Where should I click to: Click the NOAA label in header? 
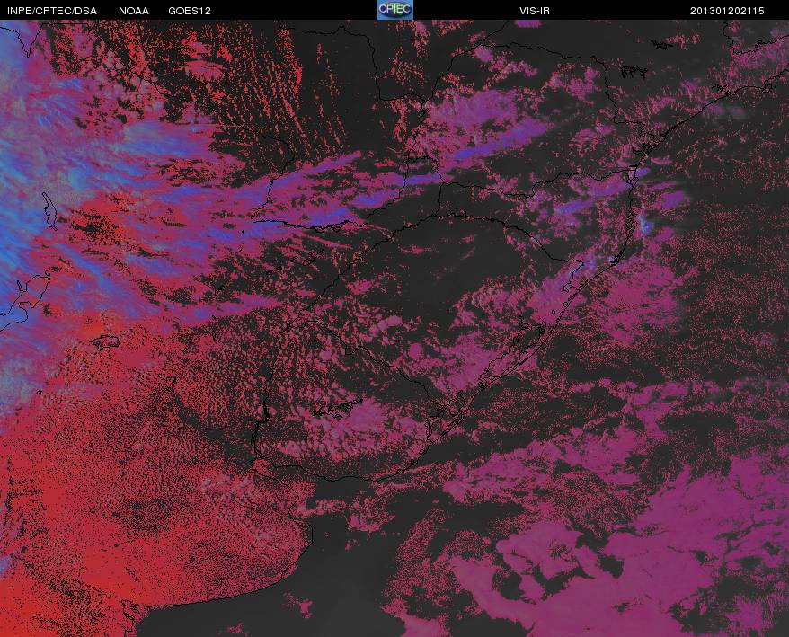point(133,11)
